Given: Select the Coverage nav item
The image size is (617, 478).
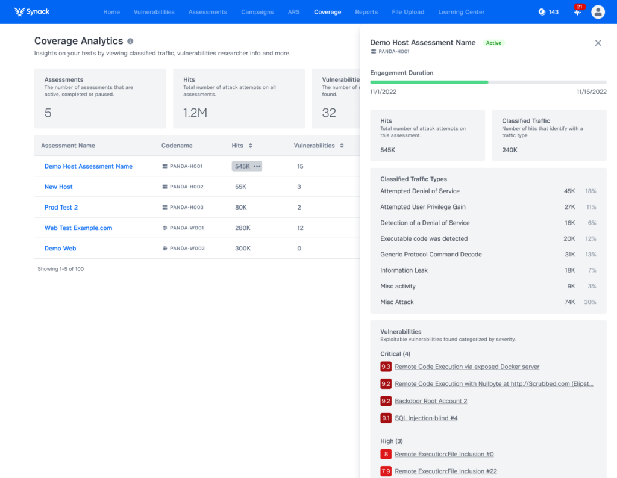Looking at the screenshot, I should tap(327, 12).
